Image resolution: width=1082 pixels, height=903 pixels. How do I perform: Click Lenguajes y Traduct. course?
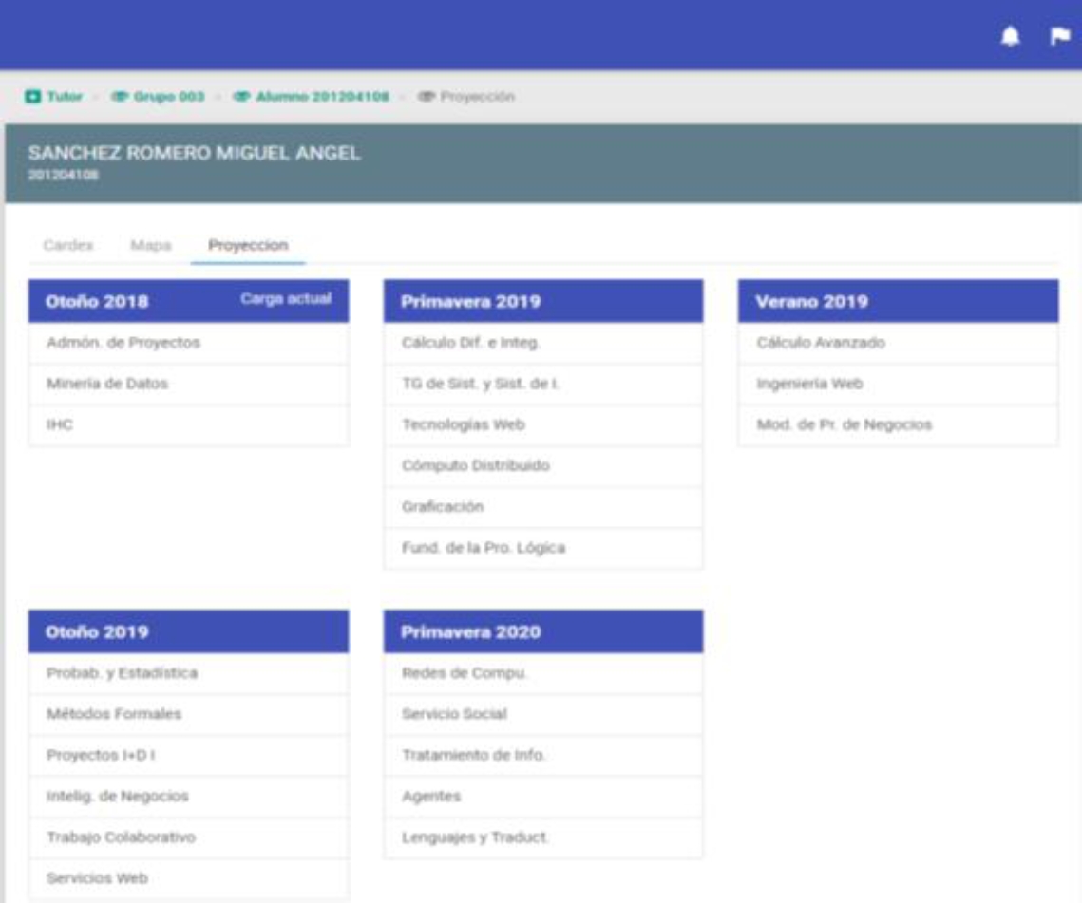pyautogui.click(x=475, y=837)
